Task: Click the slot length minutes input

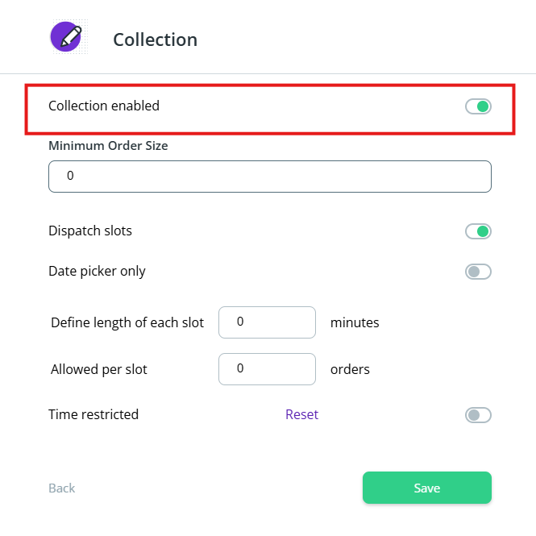Action: tap(267, 322)
